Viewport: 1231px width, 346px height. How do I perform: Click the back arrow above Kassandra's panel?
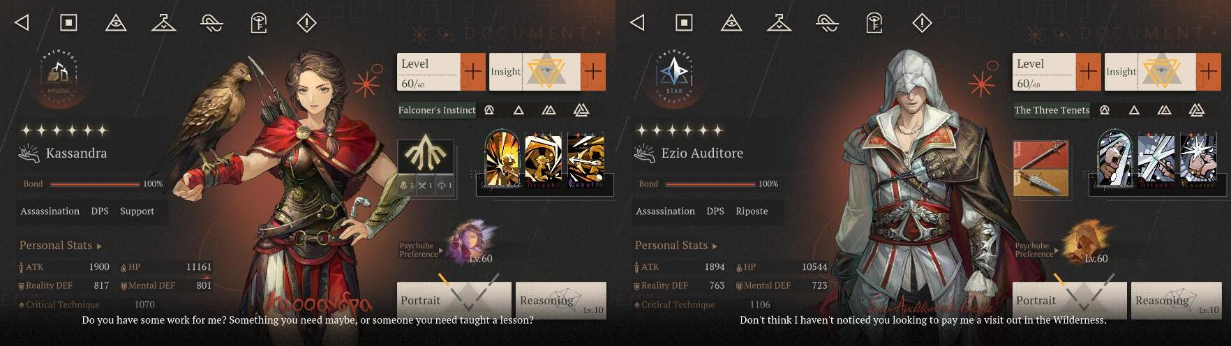tap(22, 23)
